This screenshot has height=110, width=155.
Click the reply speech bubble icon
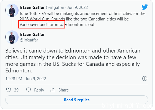[x=29, y=90]
